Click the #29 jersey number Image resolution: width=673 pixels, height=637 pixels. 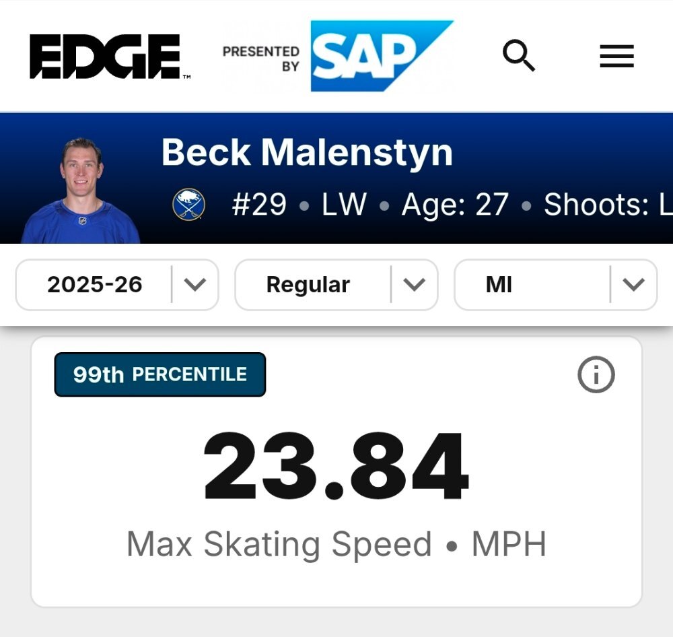(259, 205)
